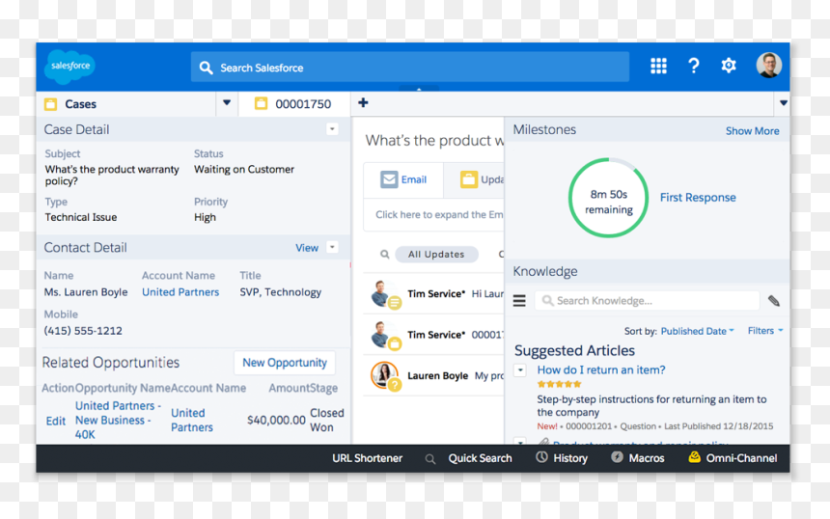Select the All Updates feed filter
The image size is (830, 519).
tap(436, 255)
